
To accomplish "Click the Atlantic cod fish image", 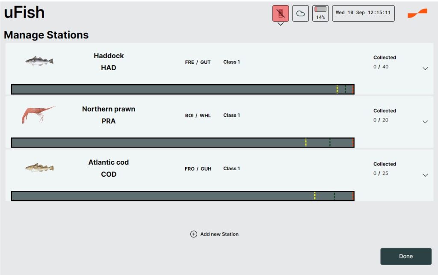I will click(x=39, y=168).
